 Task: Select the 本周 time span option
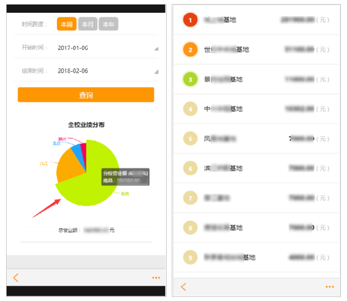coord(67,24)
